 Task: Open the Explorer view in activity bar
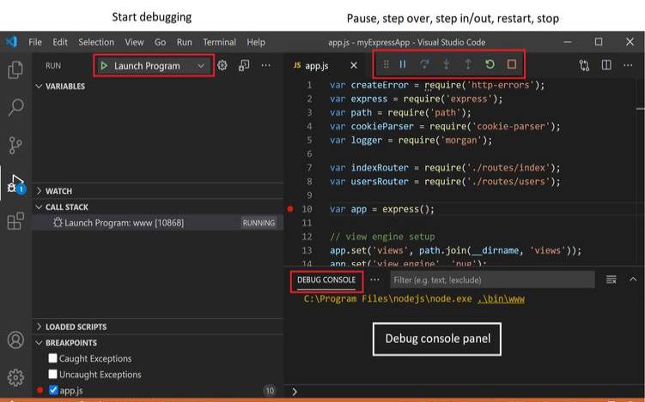click(x=15, y=70)
